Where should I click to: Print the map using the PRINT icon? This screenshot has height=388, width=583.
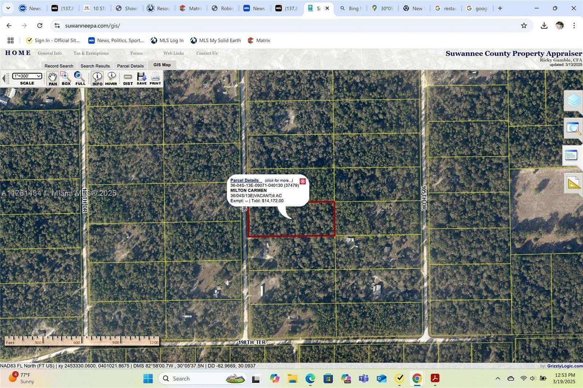tap(155, 78)
